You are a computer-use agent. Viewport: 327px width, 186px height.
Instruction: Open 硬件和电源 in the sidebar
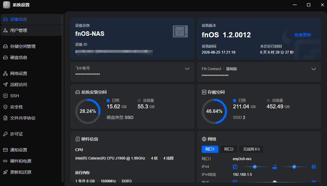pyautogui.click(x=31, y=161)
